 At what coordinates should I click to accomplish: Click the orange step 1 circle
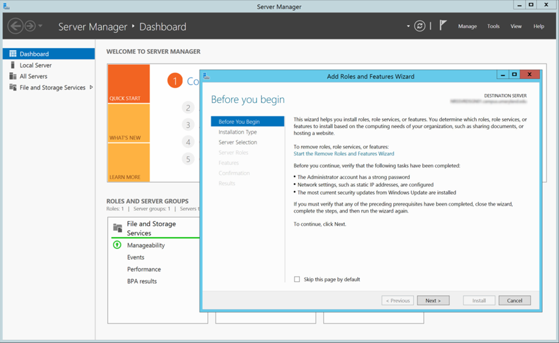tap(175, 81)
